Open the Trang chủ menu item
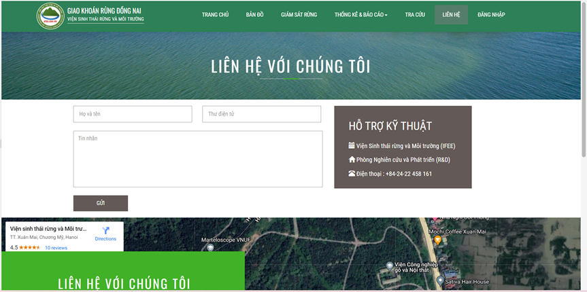Viewport: 587px width, 292px height. (x=215, y=15)
